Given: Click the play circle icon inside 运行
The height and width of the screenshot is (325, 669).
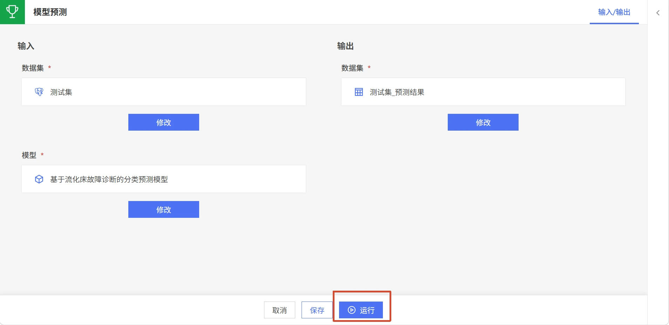Looking at the screenshot, I should (352, 310).
